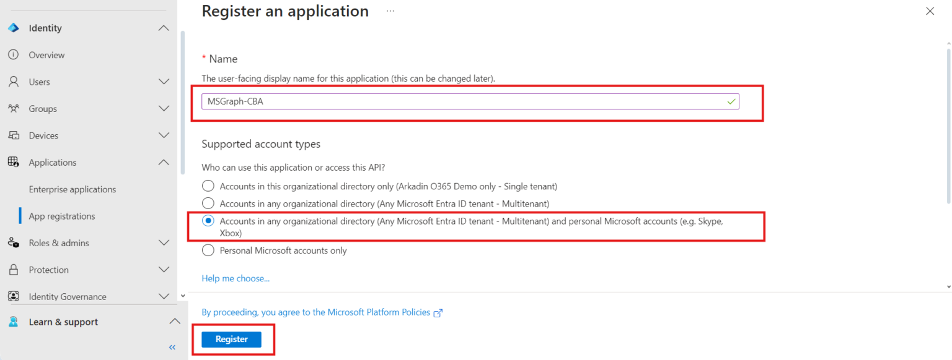Screen dimensions: 952x360
Task: Choose multitenant accounts only option
Action: (208, 203)
